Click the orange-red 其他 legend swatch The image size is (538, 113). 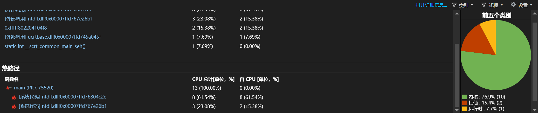click(x=464, y=103)
